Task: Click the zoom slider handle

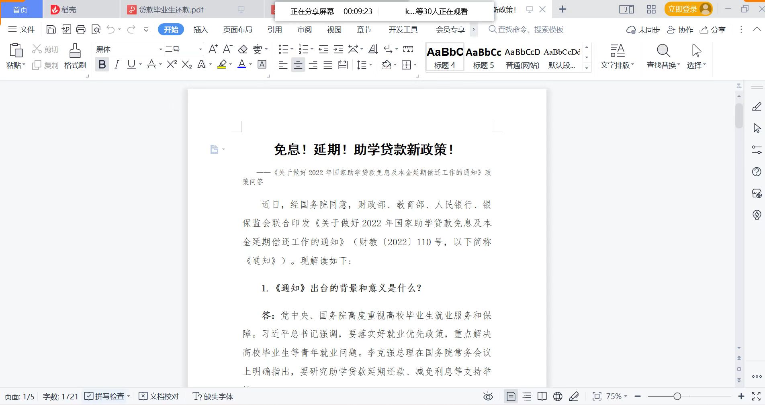Action: 677,397
